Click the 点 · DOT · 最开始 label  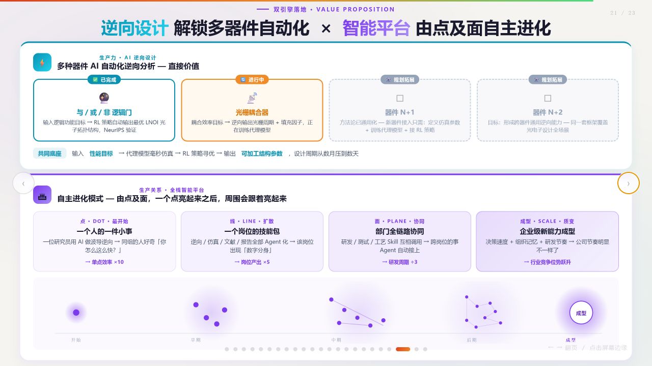click(x=104, y=222)
